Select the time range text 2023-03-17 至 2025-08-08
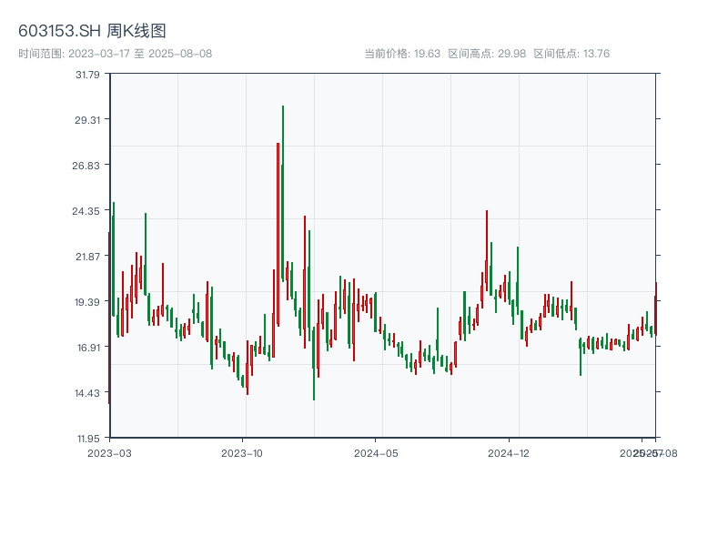This screenshot has width=728, height=546. (x=140, y=54)
